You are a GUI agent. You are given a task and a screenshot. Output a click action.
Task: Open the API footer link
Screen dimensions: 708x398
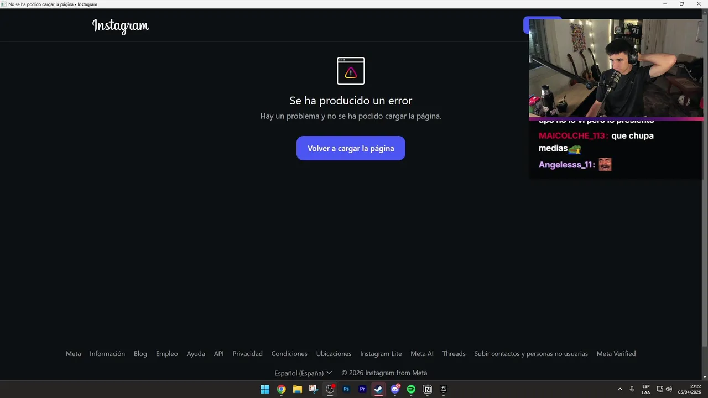click(219, 354)
